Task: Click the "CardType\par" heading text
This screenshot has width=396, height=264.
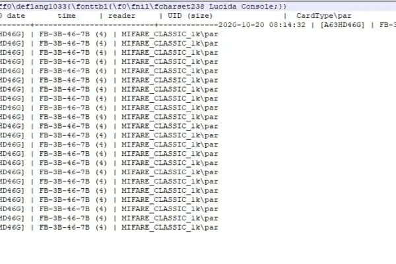Action: 324,16
